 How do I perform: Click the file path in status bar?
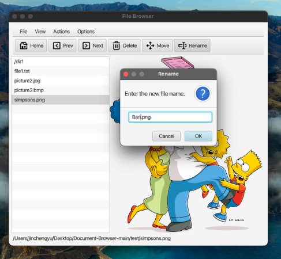pyautogui.click(x=92, y=238)
